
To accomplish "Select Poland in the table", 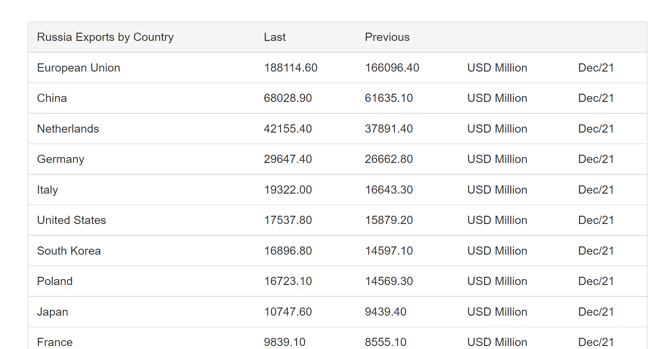I will coord(55,281).
